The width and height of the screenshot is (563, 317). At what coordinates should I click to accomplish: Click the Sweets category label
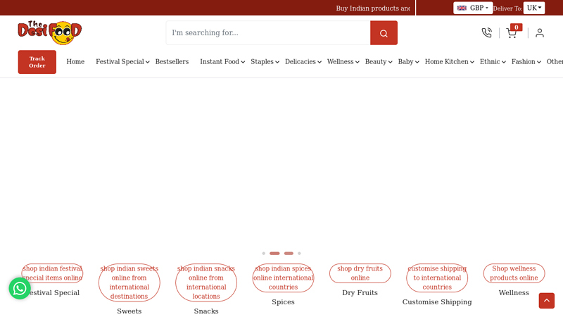(129, 311)
